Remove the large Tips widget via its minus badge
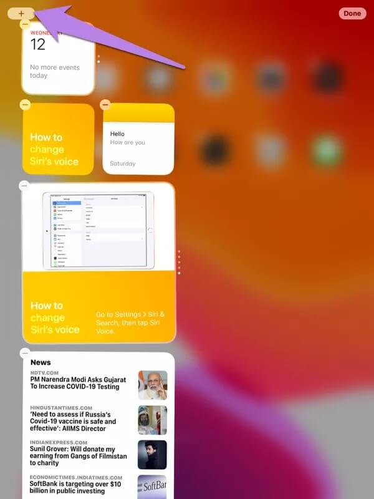374x499 pixels. (x=24, y=186)
